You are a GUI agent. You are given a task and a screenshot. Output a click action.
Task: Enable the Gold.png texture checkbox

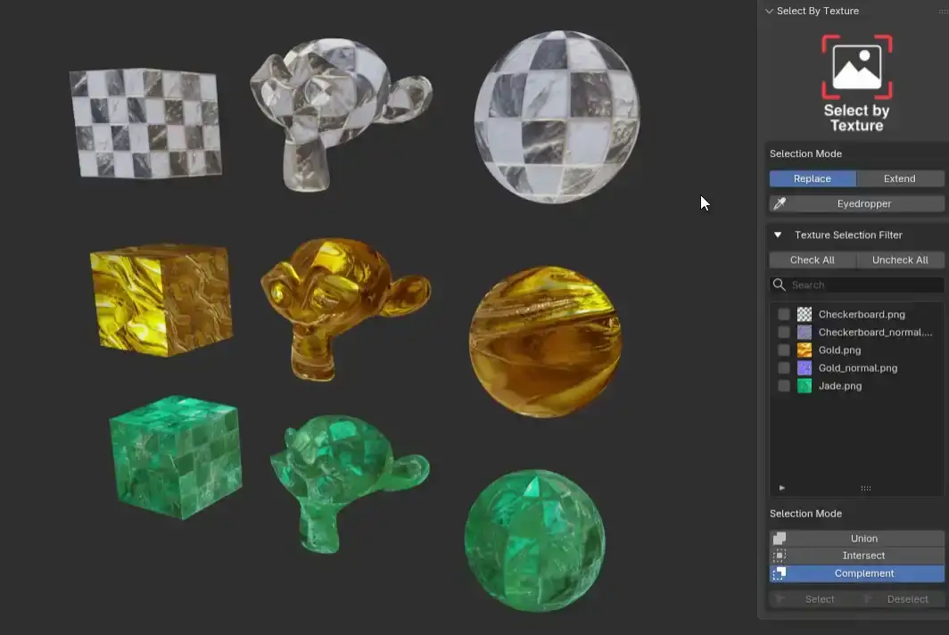(784, 350)
